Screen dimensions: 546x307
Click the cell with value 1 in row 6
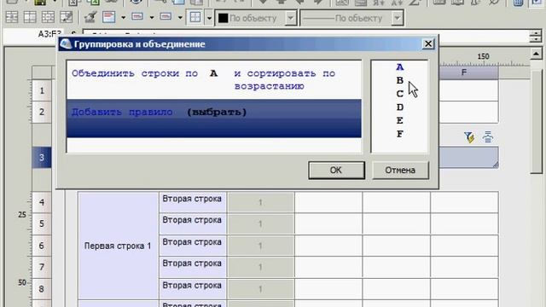260,246
